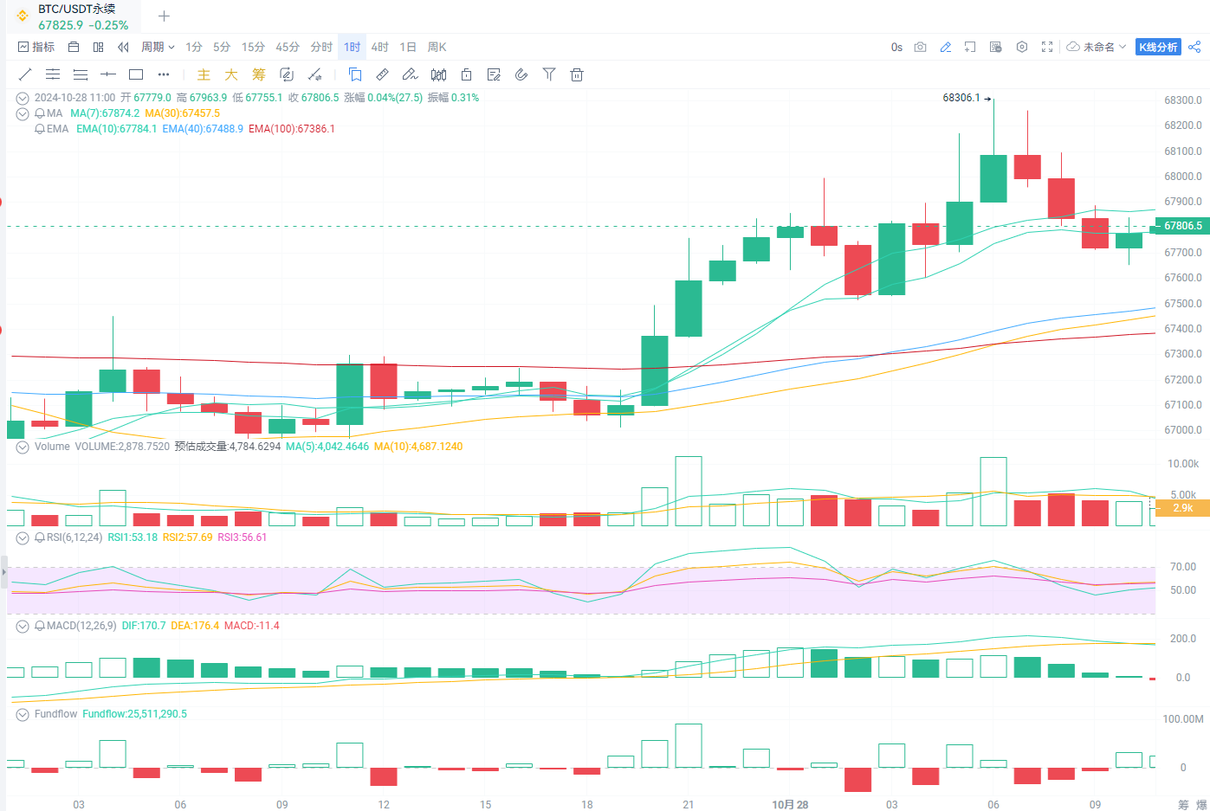1210x811 pixels.
Task: Open the multi-chart grid layout icon
Action: tap(98, 47)
